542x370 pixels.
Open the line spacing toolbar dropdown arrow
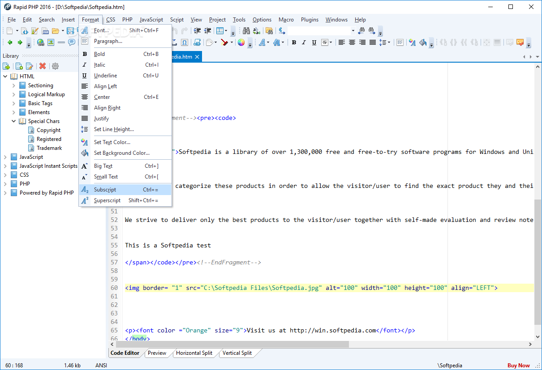[x=389, y=43]
